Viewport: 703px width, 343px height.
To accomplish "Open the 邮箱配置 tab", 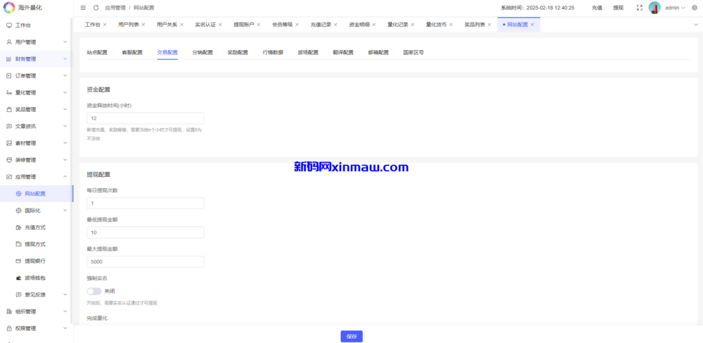I will [378, 52].
